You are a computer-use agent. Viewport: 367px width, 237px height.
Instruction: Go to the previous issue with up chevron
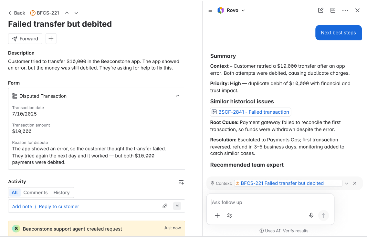coord(67,13)
